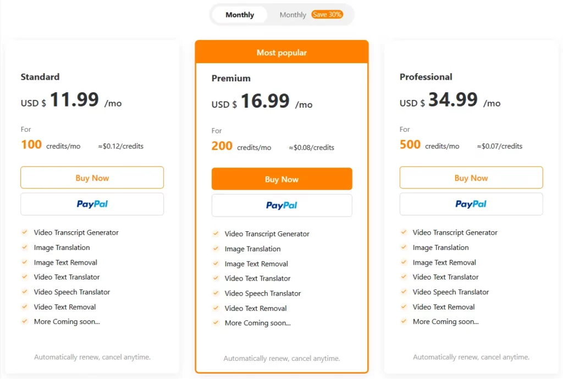Click the checkmark beside More Coming soon in Premium
The image size is (563, 379).
[x=215, y=323]
